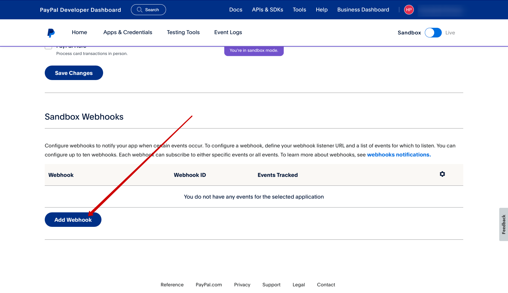Open the Support footer link
508x293 pixels.
(271, 285)
